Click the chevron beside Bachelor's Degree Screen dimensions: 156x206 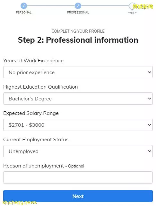click(x=150, y=99)
